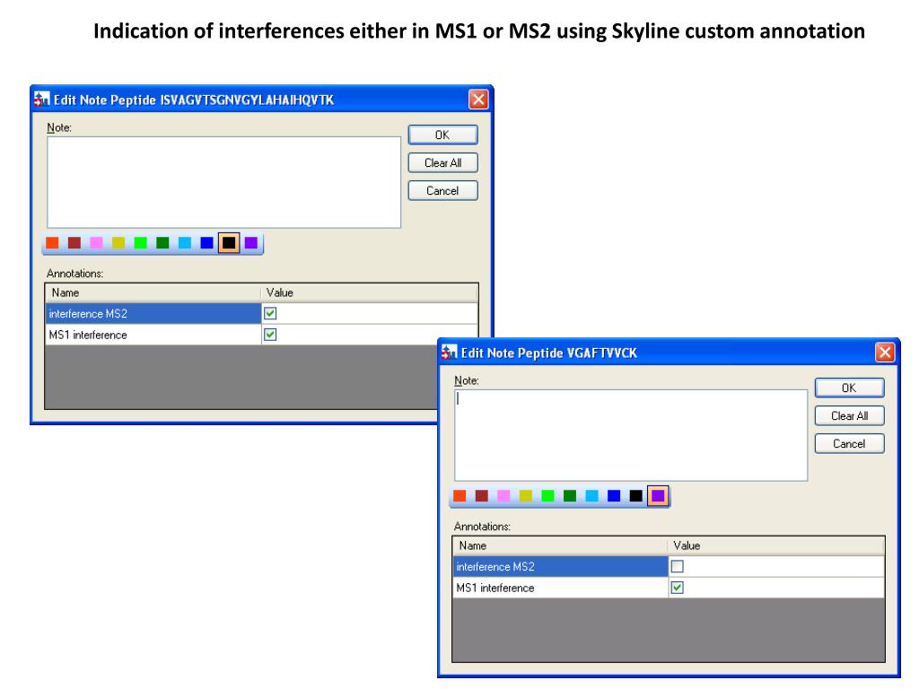Click OK in the ISVAGVTSGNVGYLAHAIHQVTK note dialog
This screenshot has width=919, height=689.
pos(442,135)
